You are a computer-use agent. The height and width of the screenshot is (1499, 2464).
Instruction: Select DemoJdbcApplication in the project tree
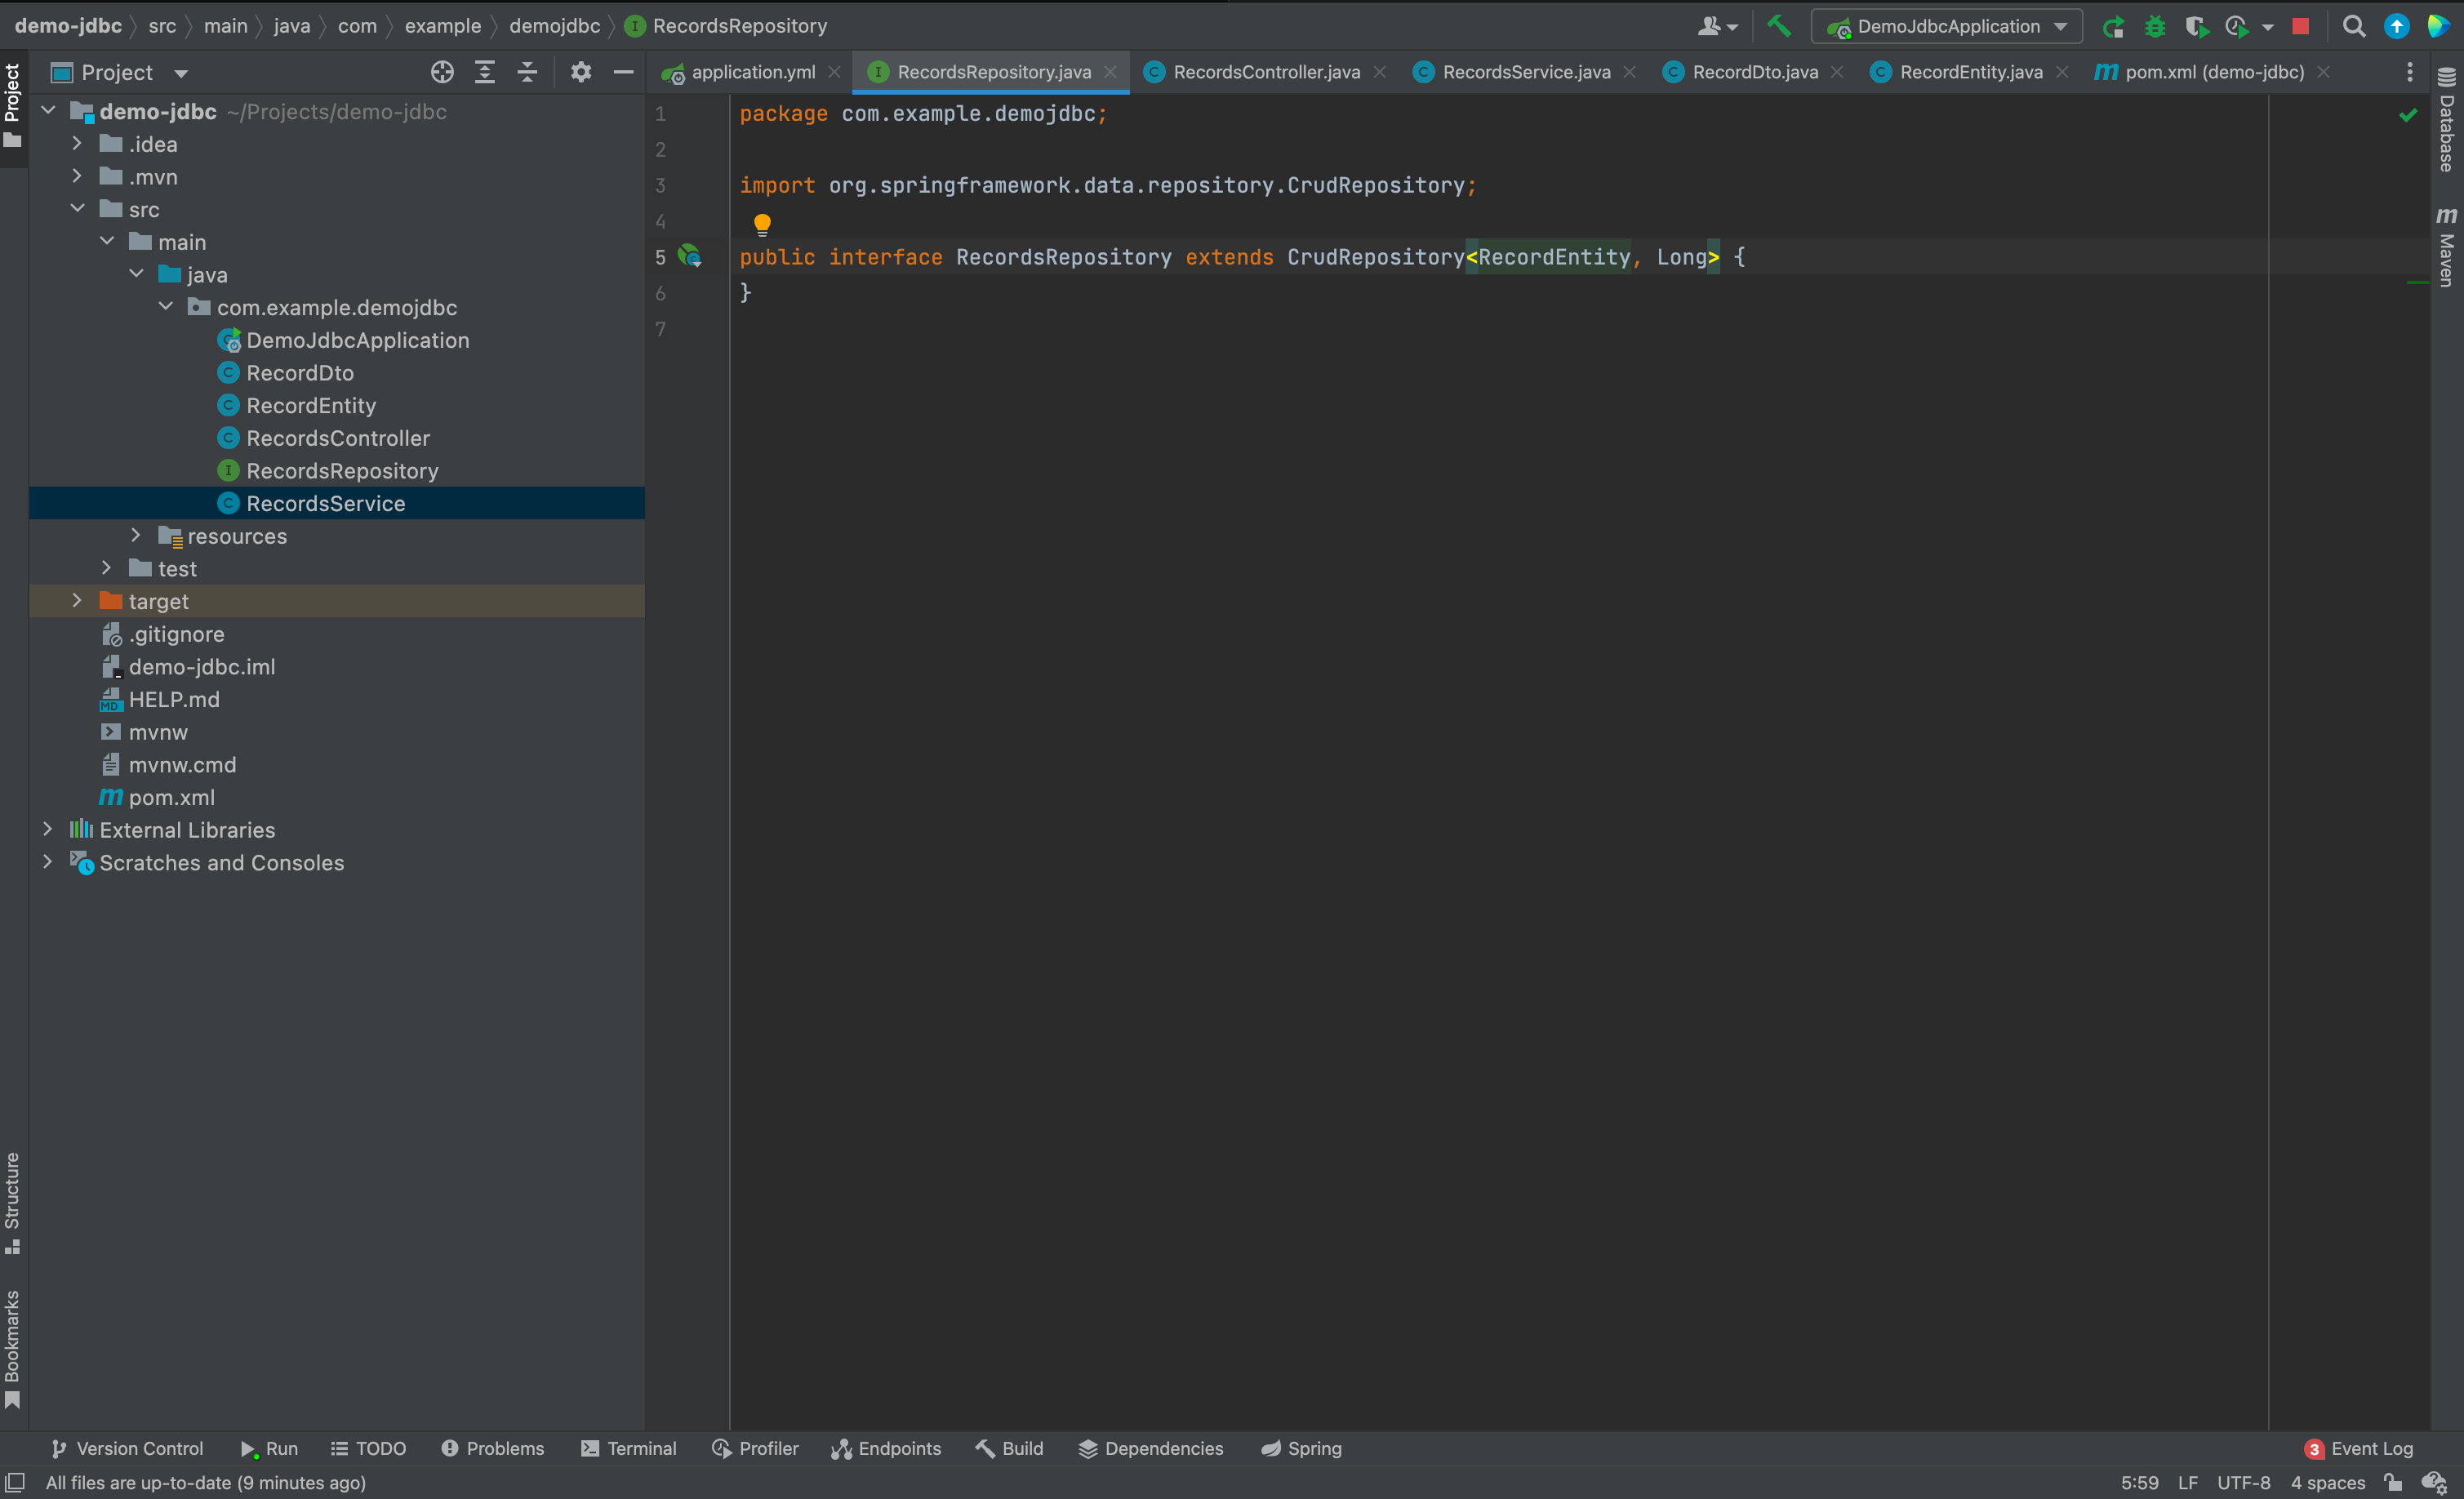click(x=357, y=340)
